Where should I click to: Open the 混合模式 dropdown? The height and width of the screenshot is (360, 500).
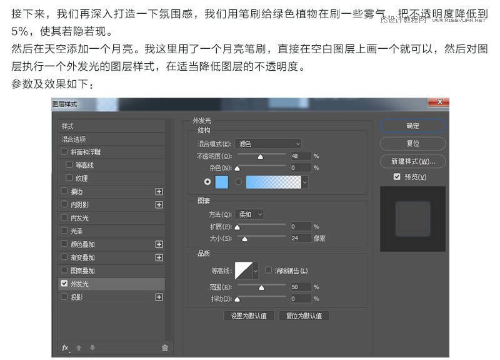tap(269, 143)
